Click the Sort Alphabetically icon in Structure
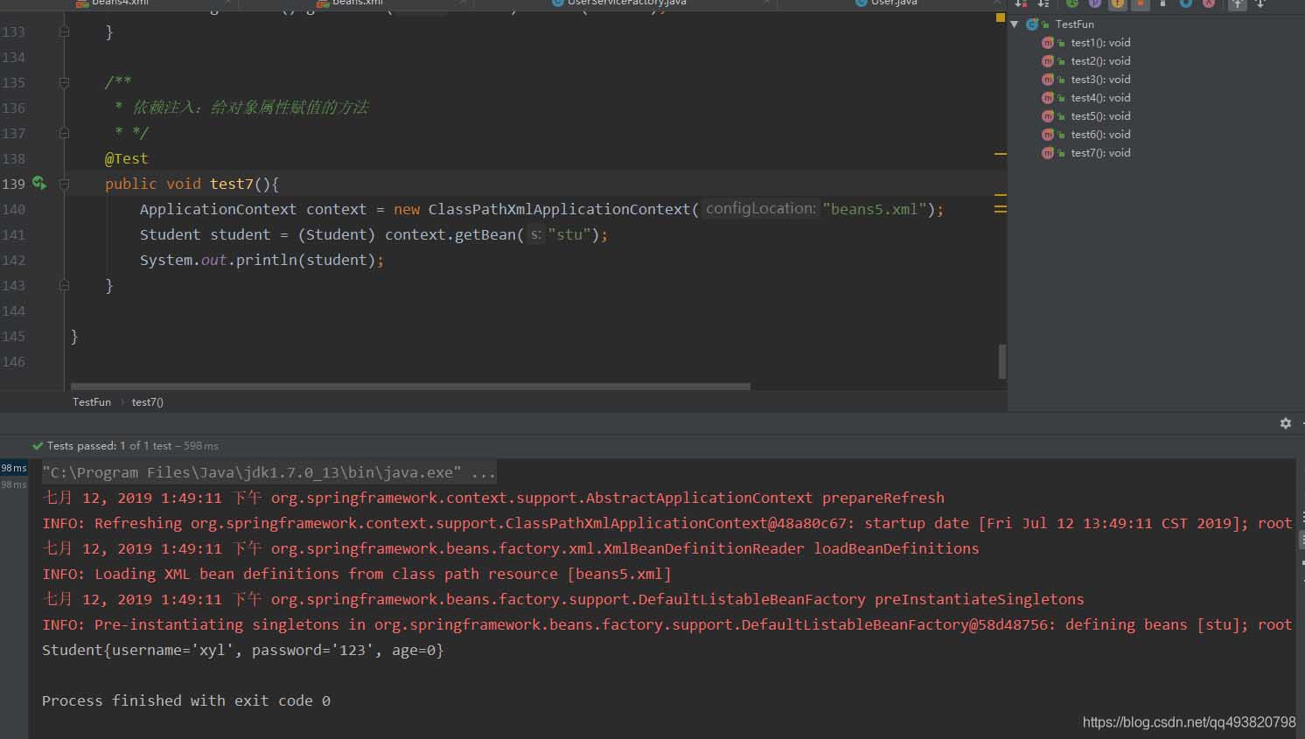Screen dimensions: 1305x739 pyautogui.click(x=1043, y=3)
